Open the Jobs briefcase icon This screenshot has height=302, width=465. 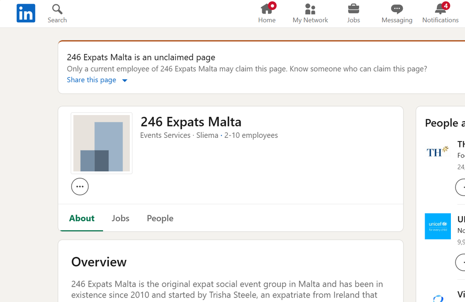(x=353, y=9)
